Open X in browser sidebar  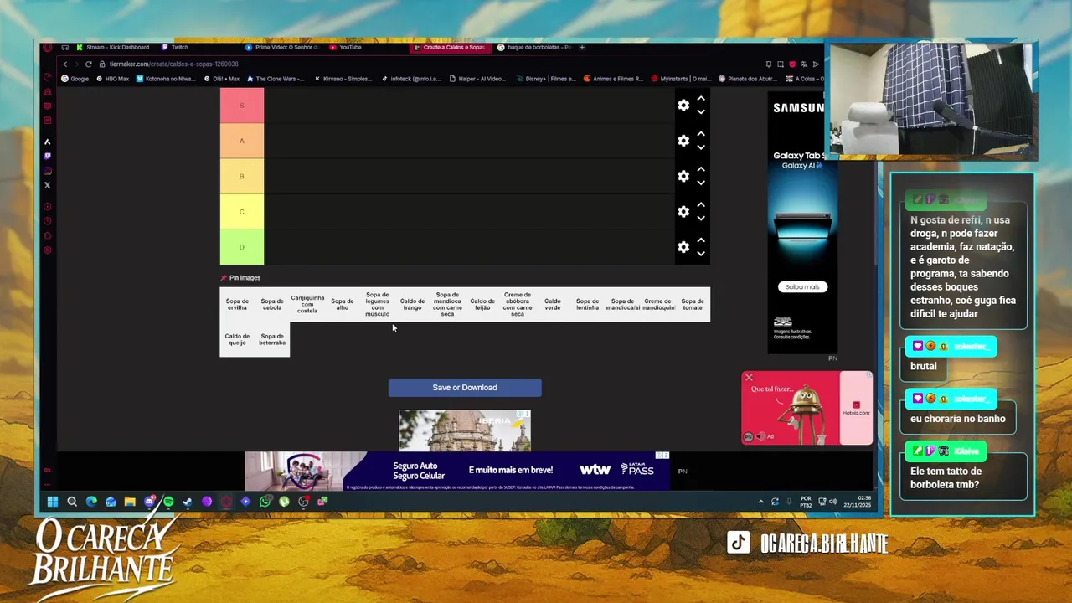(47, 185)
